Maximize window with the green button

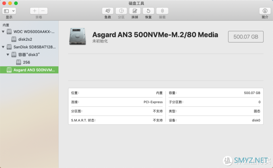click(x=16, y=3)
